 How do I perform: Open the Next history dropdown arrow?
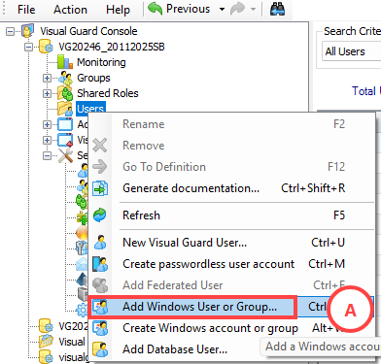point(254,9)
